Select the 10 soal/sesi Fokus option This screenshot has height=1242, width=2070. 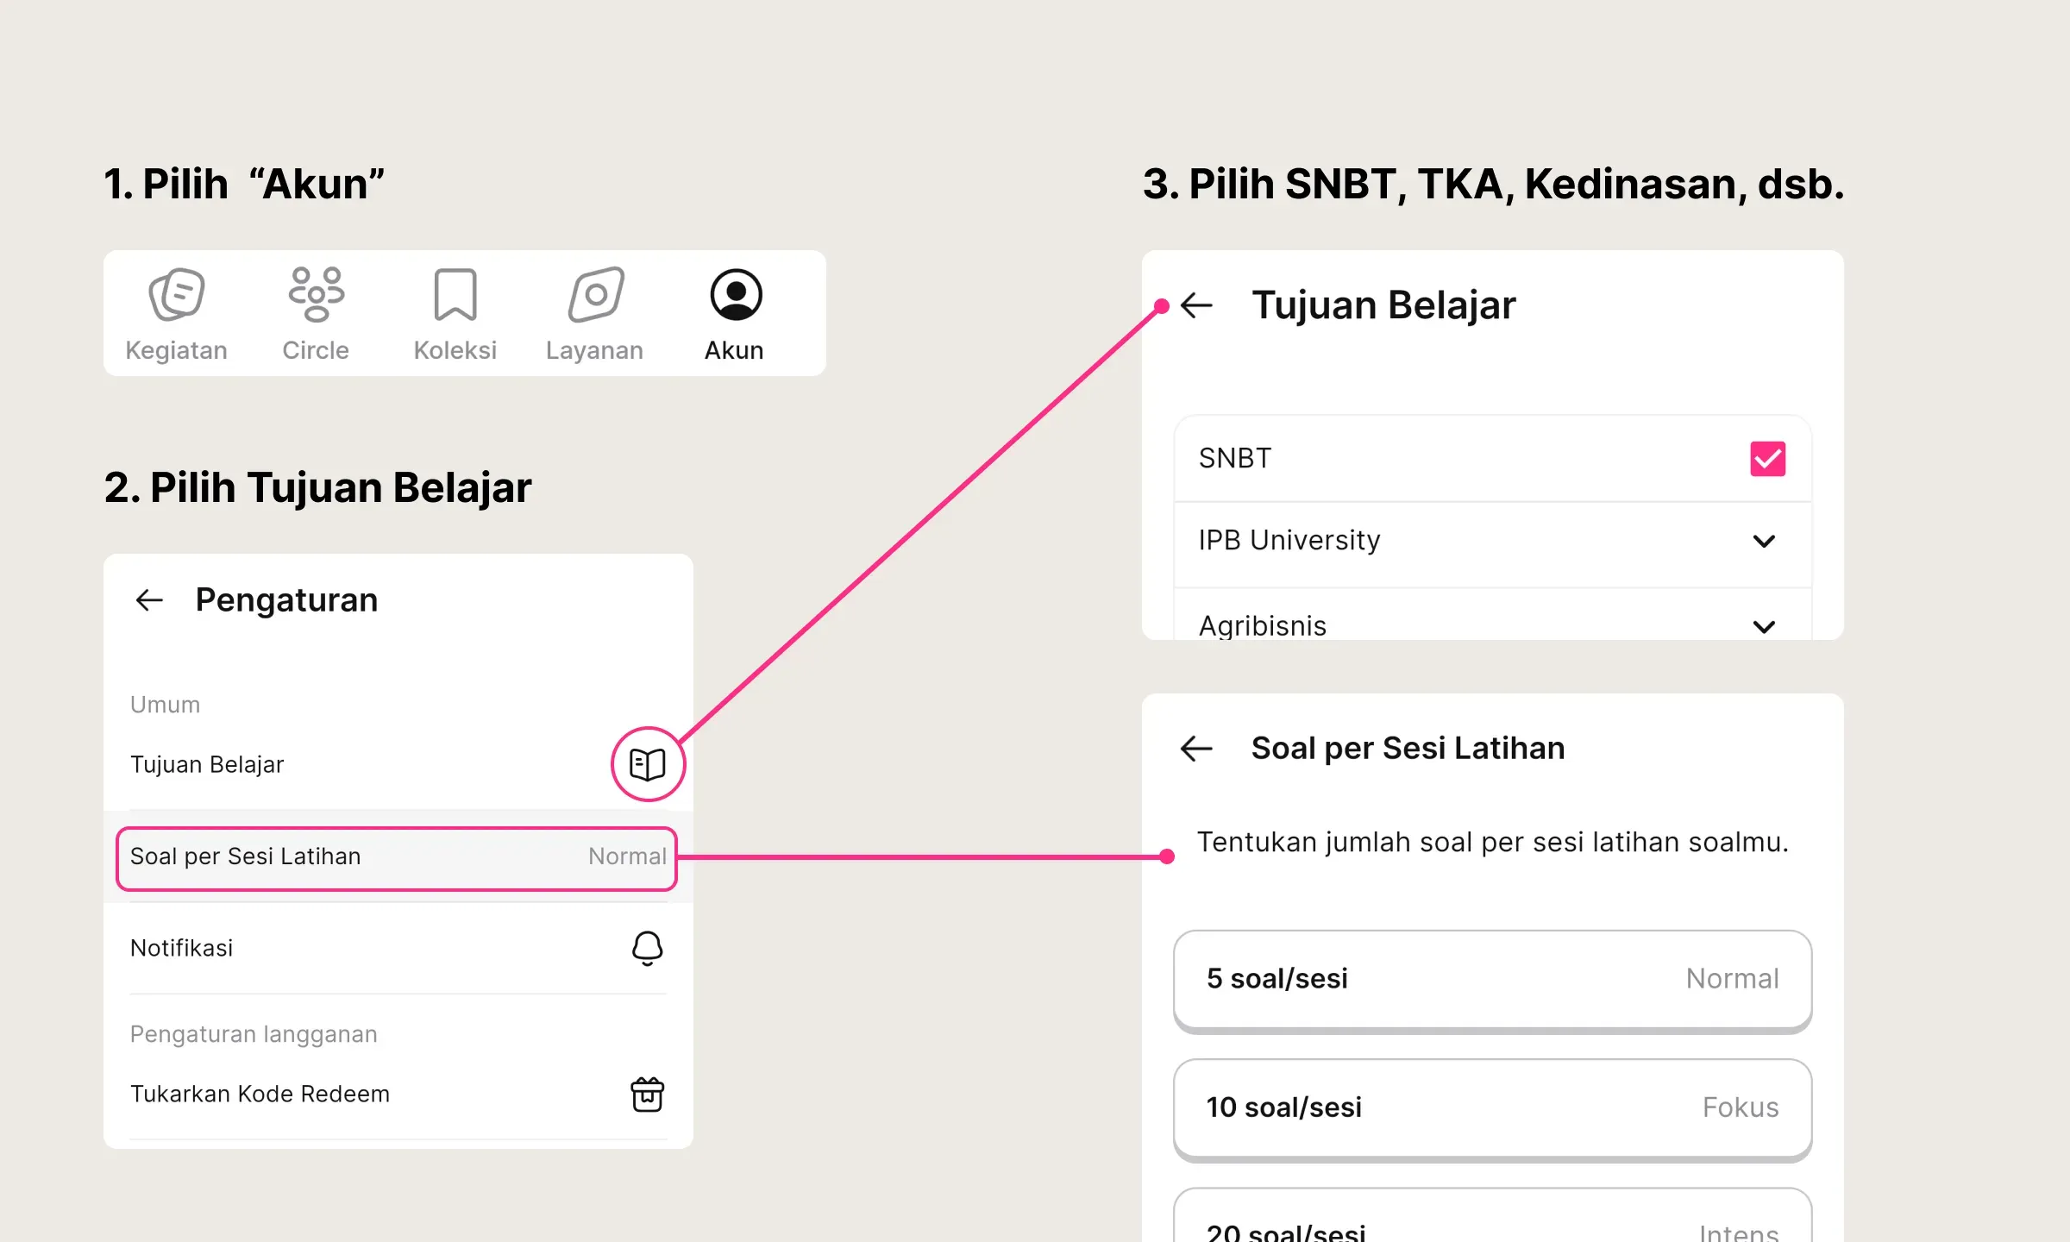(1492, 1109)
